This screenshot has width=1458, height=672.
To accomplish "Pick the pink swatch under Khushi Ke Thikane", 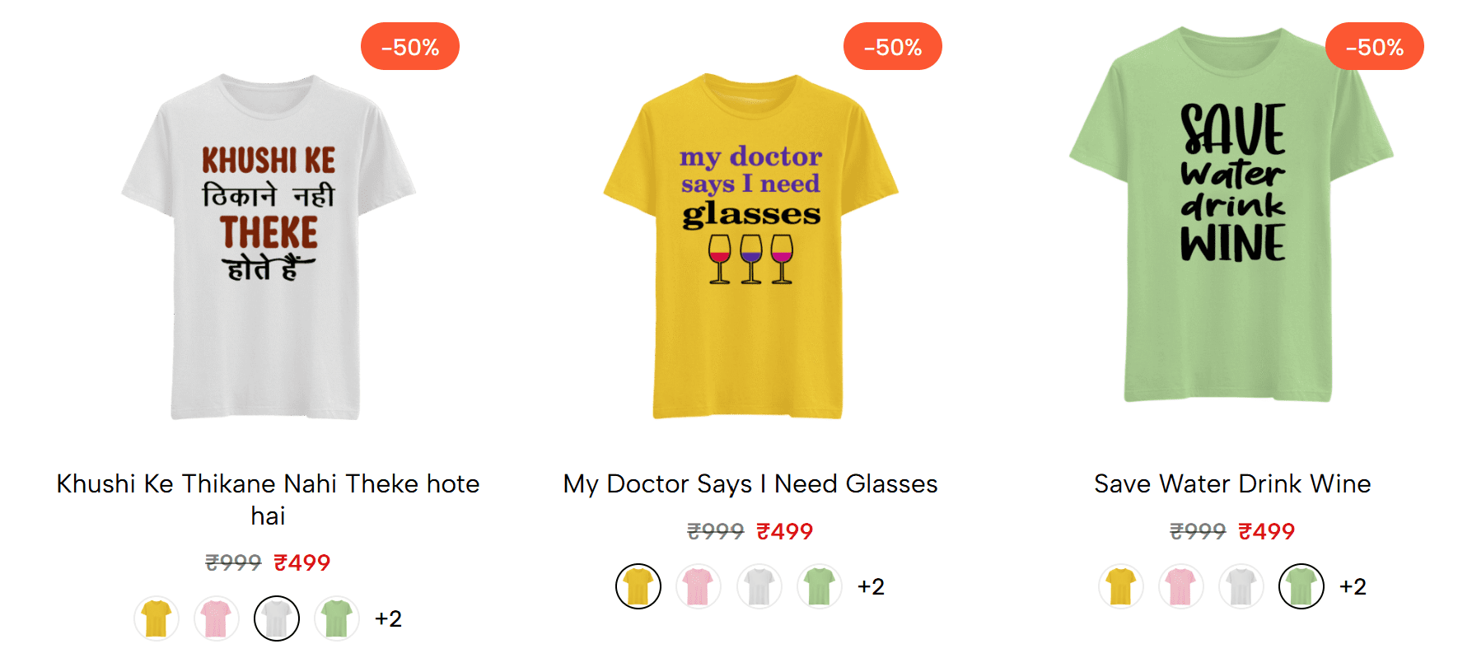I will (x=216, y=618).
